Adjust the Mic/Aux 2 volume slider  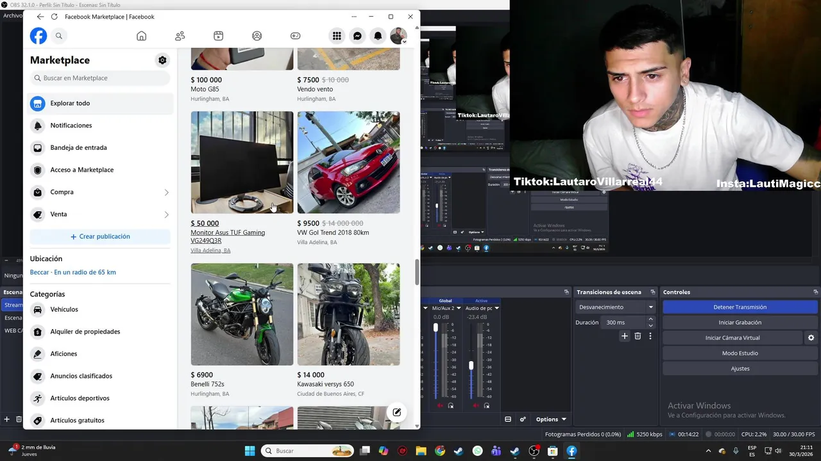pos(436,328)
